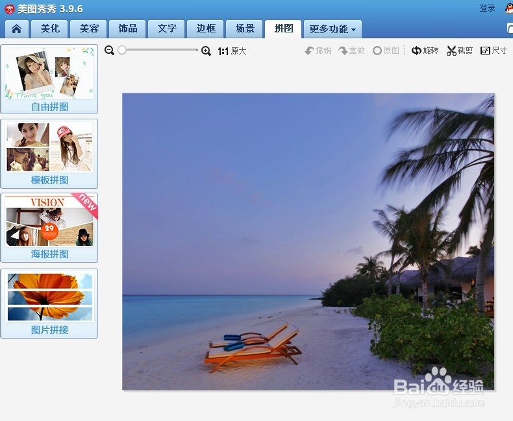Viewport: 513px width, 421px height.
Task: Click the beach photo on canvas
Action: pyautogui.click(x=308, y=241)
